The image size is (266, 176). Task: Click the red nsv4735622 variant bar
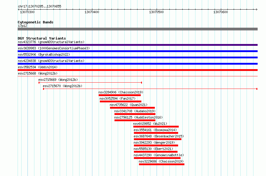coord(132,108)
